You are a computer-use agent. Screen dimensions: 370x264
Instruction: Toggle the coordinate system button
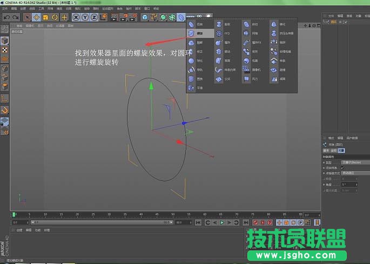(x=103, y=17)
